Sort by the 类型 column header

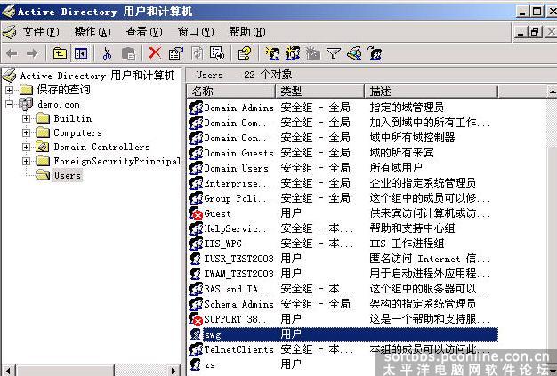pyautogui.click(x=320, y=92)
